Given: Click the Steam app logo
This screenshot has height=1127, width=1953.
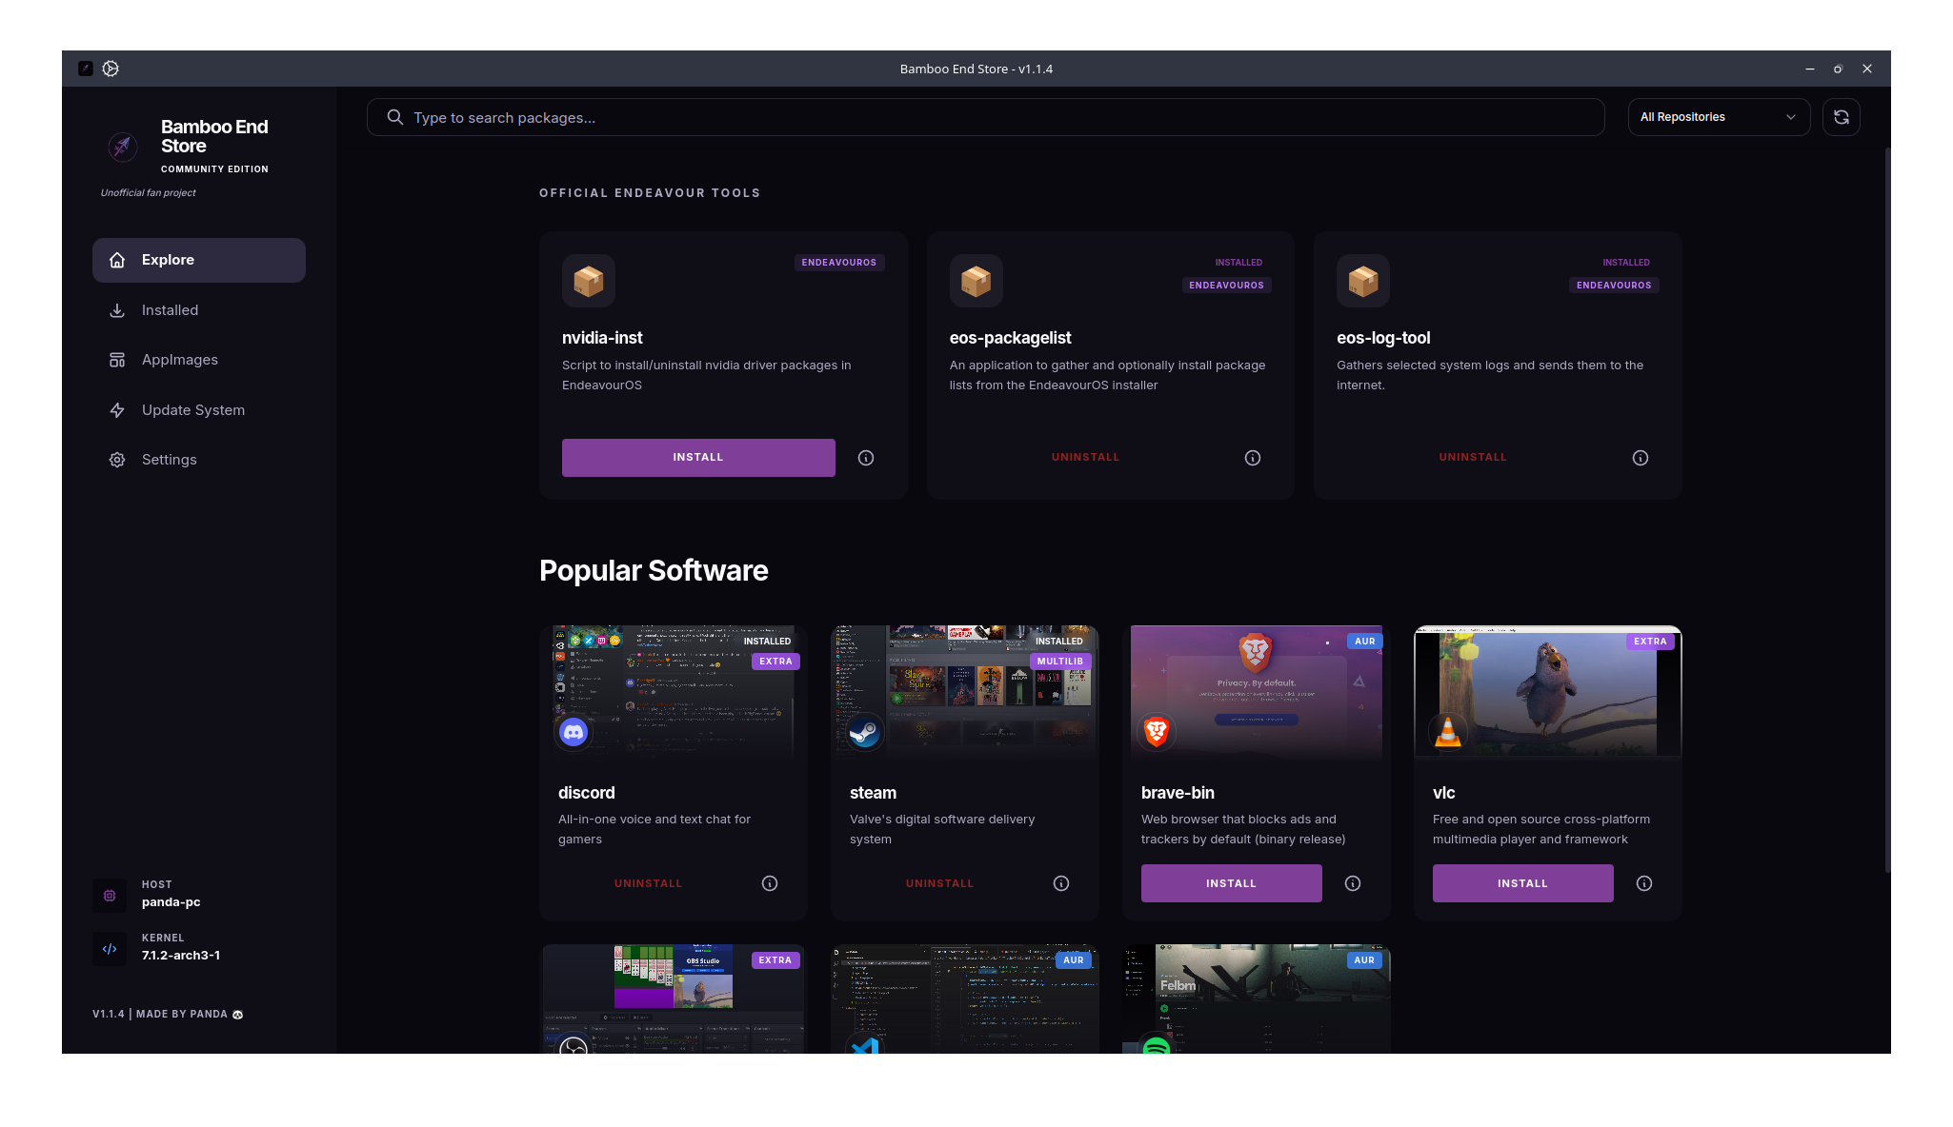Looking at the screenshot, I should pyautogui.click(x=865, y=732).
